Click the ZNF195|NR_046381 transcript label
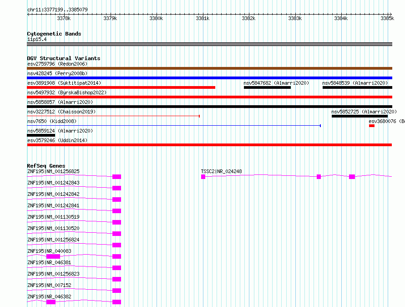405x307 pixels. pos(49,262)
